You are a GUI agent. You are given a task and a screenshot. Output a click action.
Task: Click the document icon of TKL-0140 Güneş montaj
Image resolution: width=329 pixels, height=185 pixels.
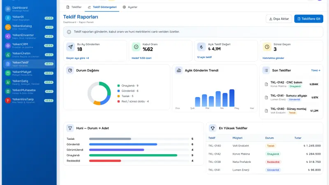coord(266,111)
